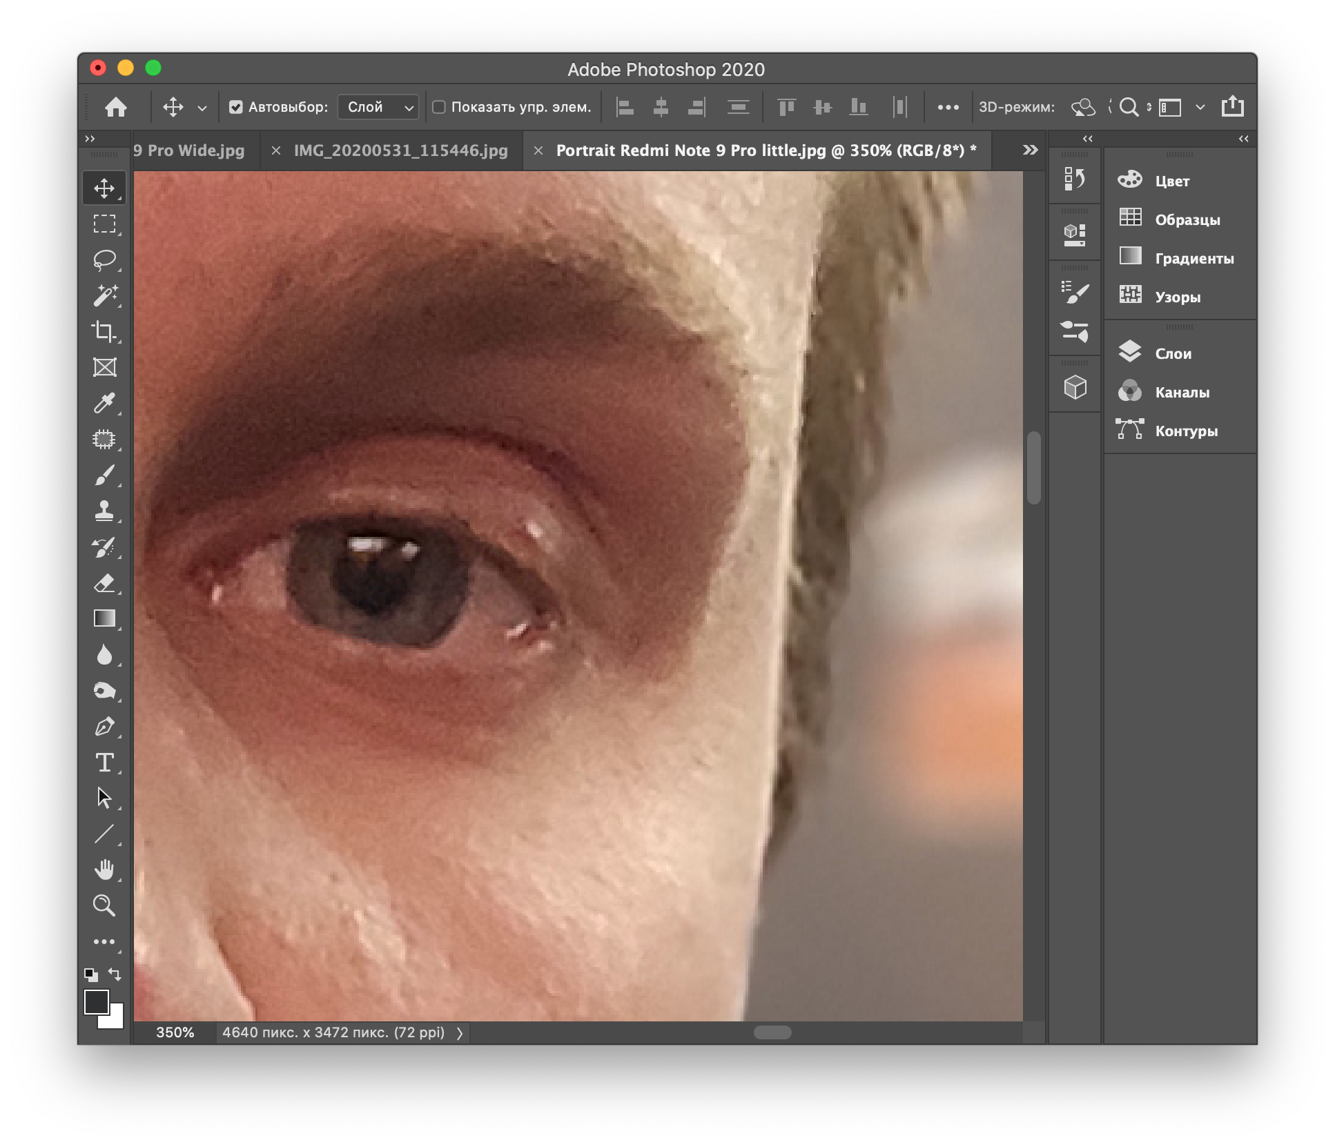Select the Horizontal Type tool
The image size is (1335, 1147).
point(104,763)
